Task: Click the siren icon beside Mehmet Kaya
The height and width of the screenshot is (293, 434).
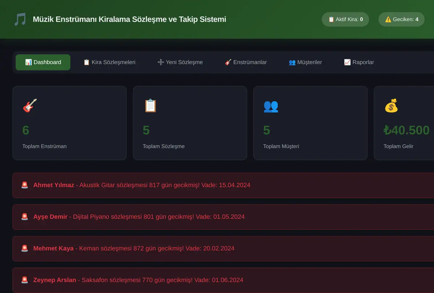Action: tap(25, 249)
